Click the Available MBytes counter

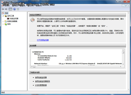pos(44,58)
